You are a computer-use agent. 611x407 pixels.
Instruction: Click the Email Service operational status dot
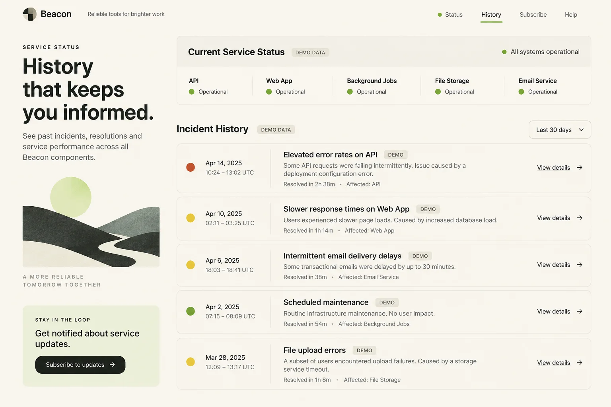click(x=521, y=92)
